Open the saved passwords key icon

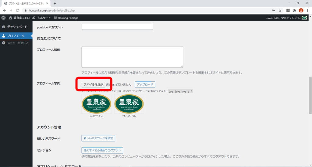[273, 10]
